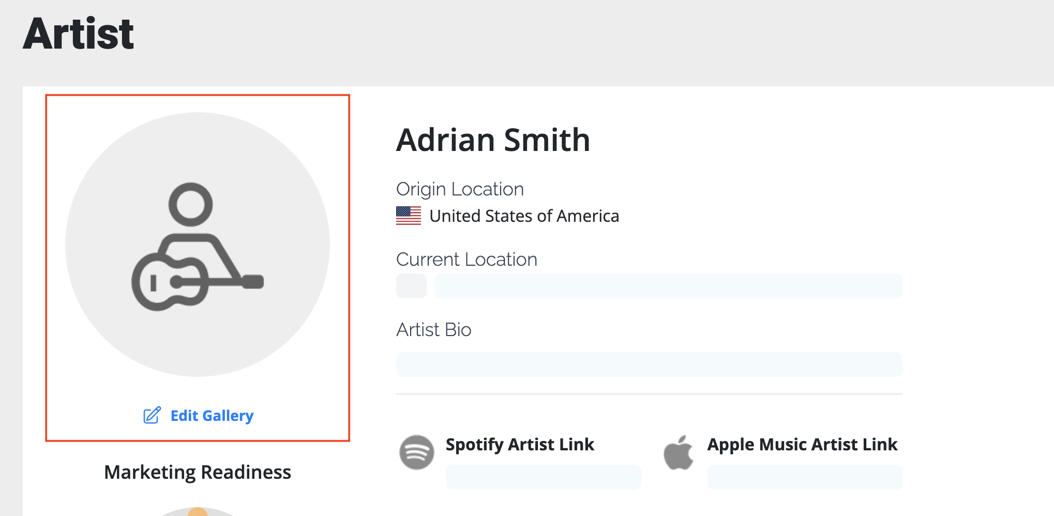1054x516 pixels.
Task: Click the Marketing Readiness gauge indicator
Action: coord(198,512)
